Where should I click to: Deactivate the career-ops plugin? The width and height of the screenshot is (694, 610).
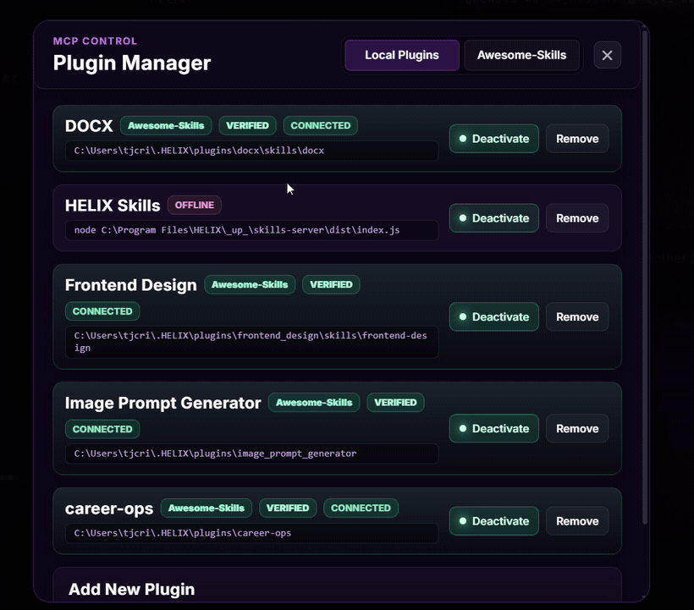494,521
